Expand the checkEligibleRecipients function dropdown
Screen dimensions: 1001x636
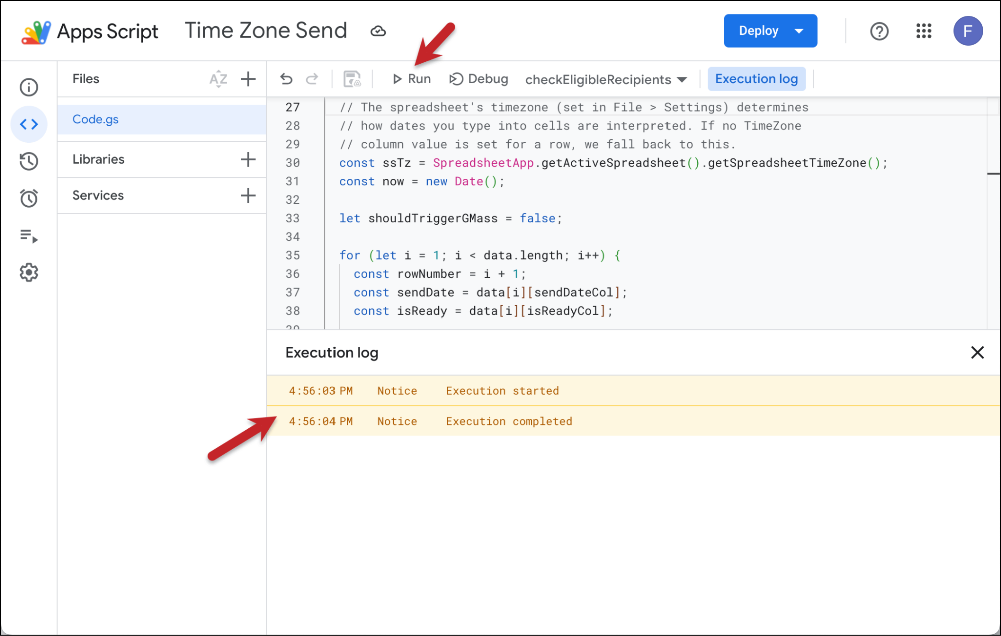tap(605, 80)
